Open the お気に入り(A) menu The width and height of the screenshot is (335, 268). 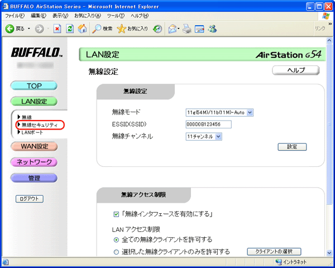click(88, 16)
